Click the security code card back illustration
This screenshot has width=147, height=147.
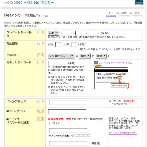[x=111, y=78]
